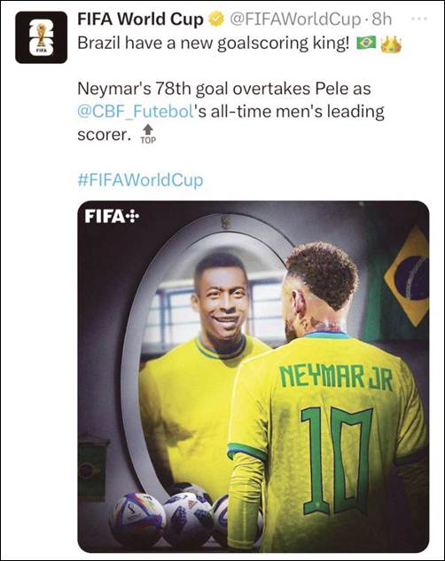Click the oval mirror frame top emblem
Image resolution: width=445 pixels, height=561 pixels.
click(x=225, y=222)
